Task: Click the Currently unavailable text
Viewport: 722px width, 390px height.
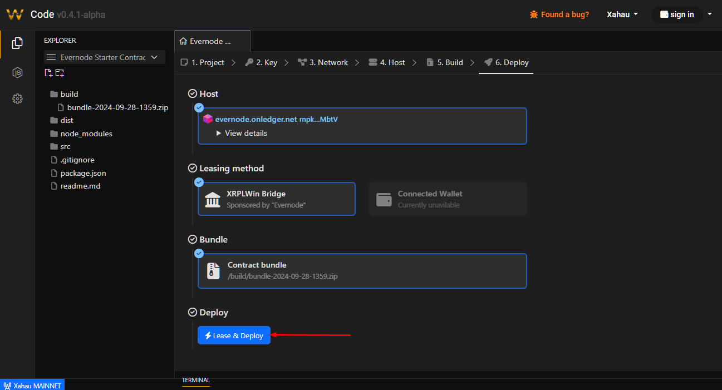Action: (x=429, y=205)
